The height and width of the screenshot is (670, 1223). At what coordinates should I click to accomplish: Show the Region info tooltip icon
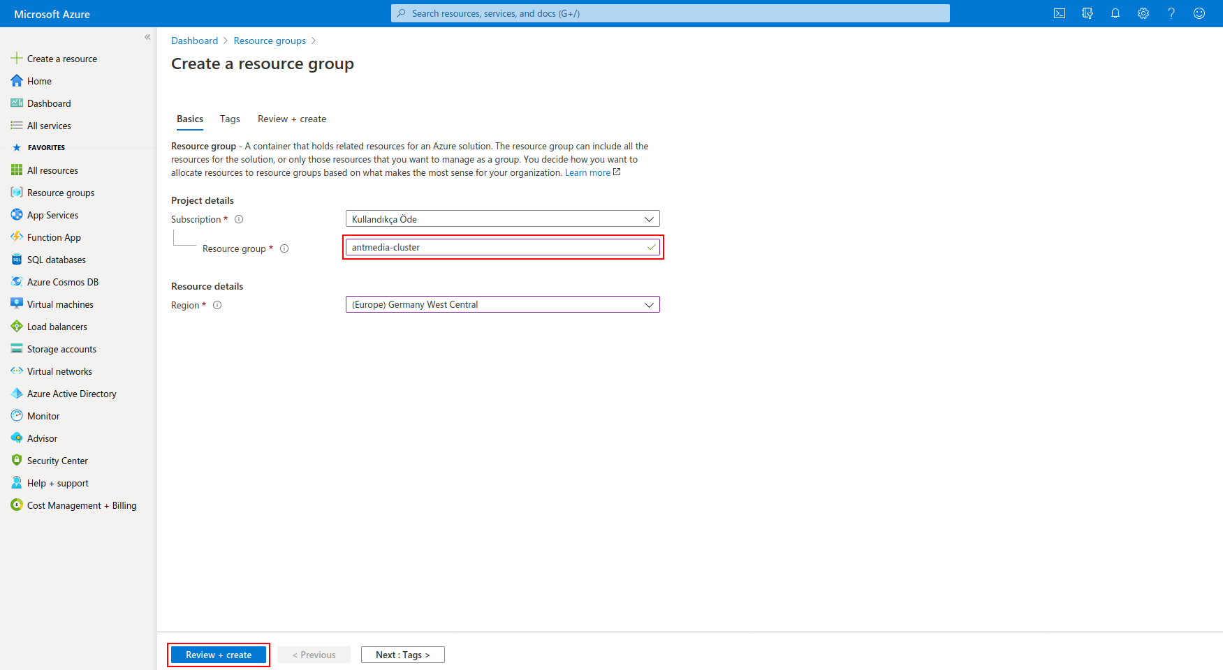pyautogui.click(x=217, y=305)
